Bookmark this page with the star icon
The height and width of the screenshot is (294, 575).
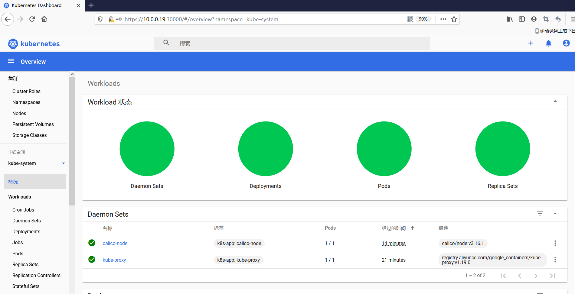coord(454,19)
